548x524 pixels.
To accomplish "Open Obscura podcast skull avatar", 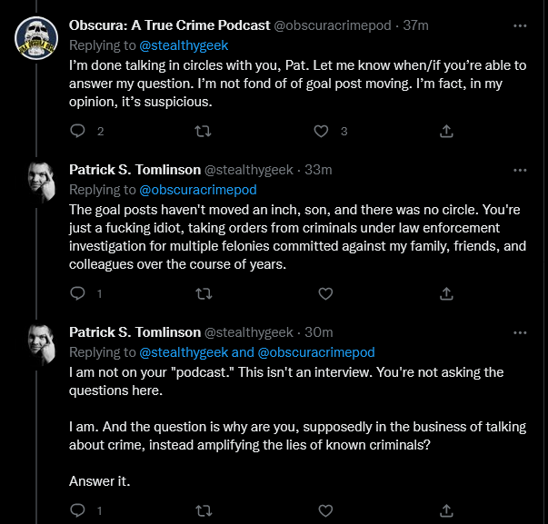I will 36,38.
